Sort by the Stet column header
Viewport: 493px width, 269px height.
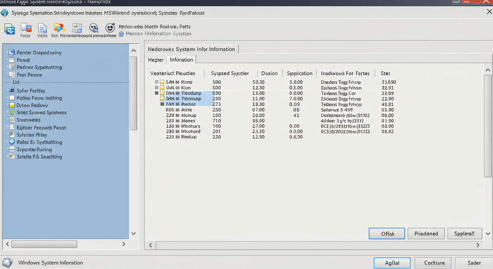[386, 73]
